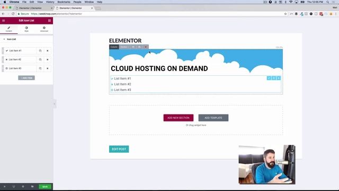Click the drag handle of List Item #3

pyautogui.click(x=3, y=68)
